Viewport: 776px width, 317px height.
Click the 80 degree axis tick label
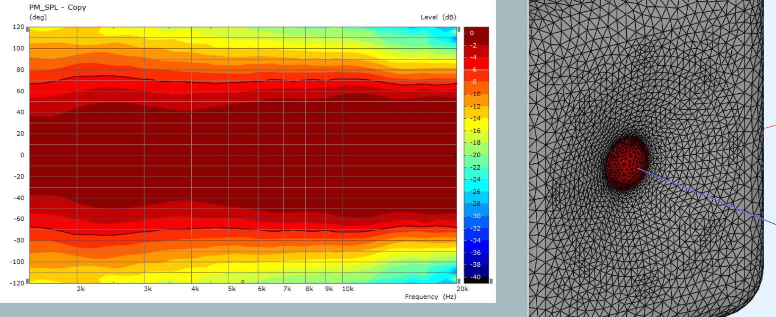(20, 70)
